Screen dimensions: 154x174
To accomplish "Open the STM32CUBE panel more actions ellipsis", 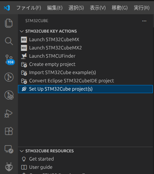I will [x=144, y=21].
